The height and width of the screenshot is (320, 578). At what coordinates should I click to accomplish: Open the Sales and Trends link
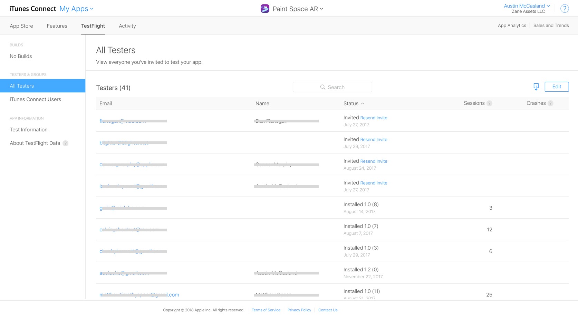point(551,26)
